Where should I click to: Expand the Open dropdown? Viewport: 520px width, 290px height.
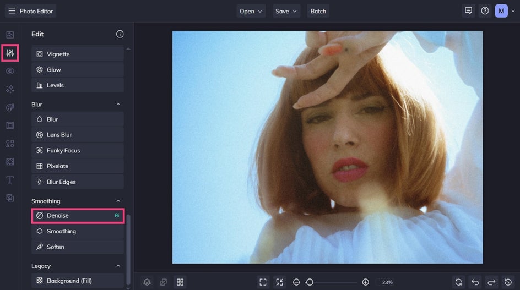251,11
